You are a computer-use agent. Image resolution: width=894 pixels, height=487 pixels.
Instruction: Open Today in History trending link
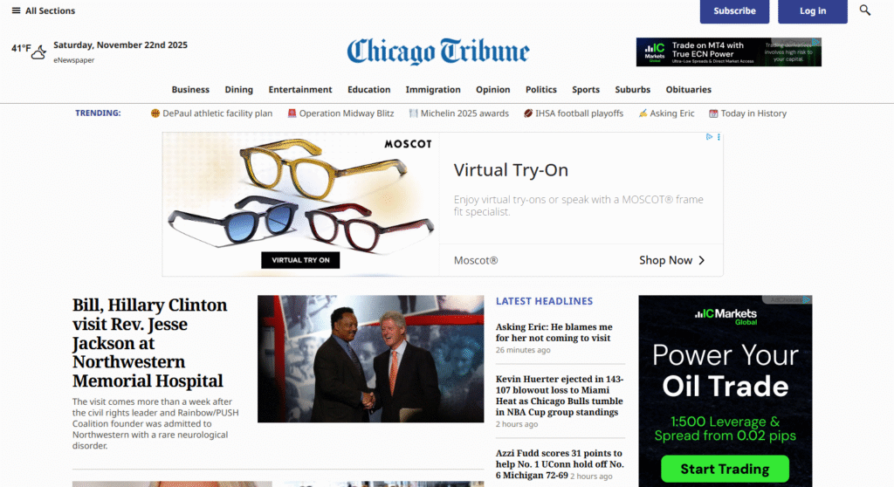753,113
